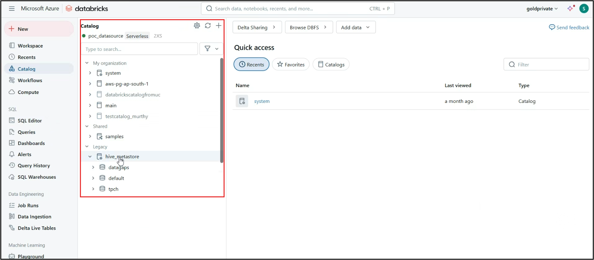Viewport: 594px width, 260px height.
Task: Click the Type to search field
Action: coord(139,49)
